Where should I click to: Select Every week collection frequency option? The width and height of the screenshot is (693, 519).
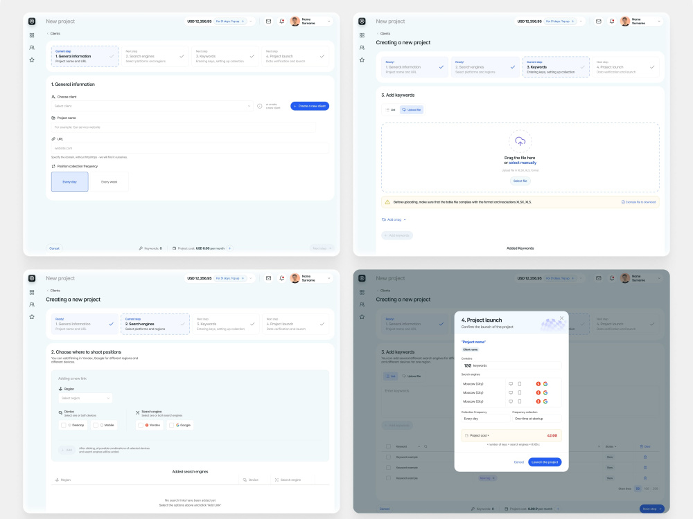pyautogui.click(x=109, y=182)
